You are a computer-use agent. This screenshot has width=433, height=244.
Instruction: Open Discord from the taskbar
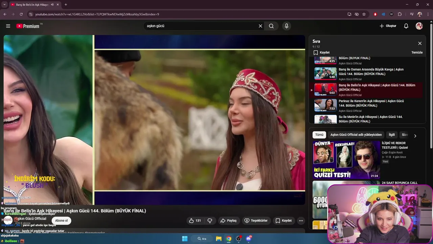pos(249,239)
